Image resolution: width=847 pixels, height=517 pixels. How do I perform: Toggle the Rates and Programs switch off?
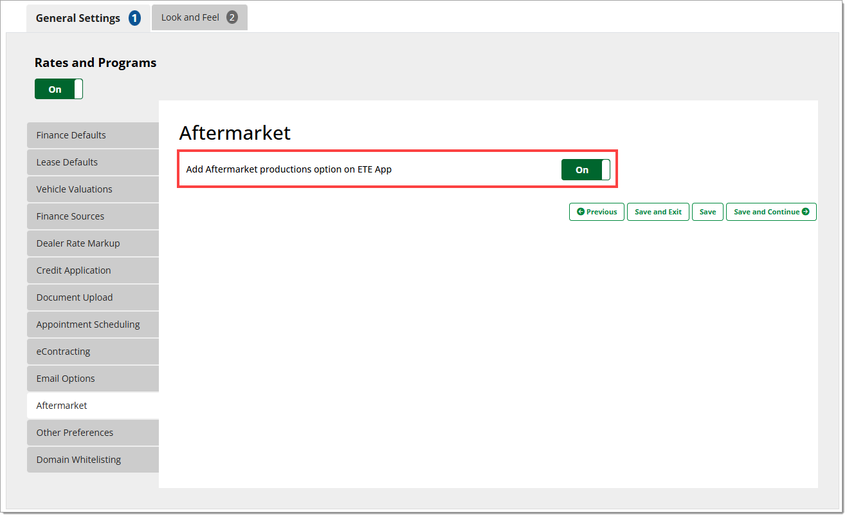(59, 89)
